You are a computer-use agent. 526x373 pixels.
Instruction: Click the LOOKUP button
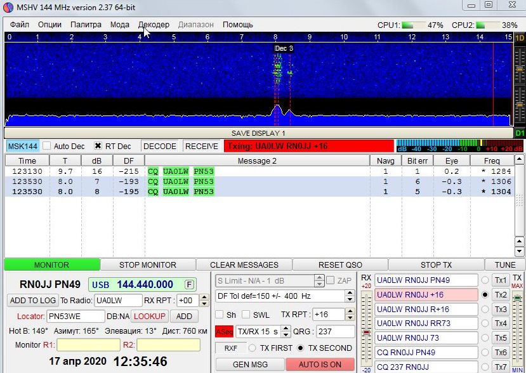pos(150,317)
